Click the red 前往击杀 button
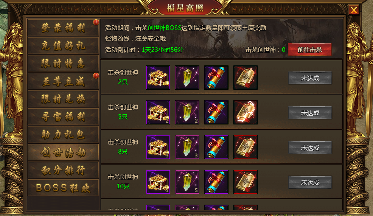 click(x=309, y=50)
